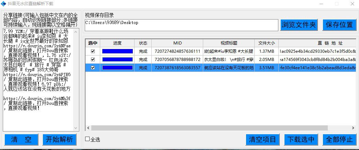Click the share text area scroll-down arrow
Screen dimensions: 359x150
(x=76, y=128)
